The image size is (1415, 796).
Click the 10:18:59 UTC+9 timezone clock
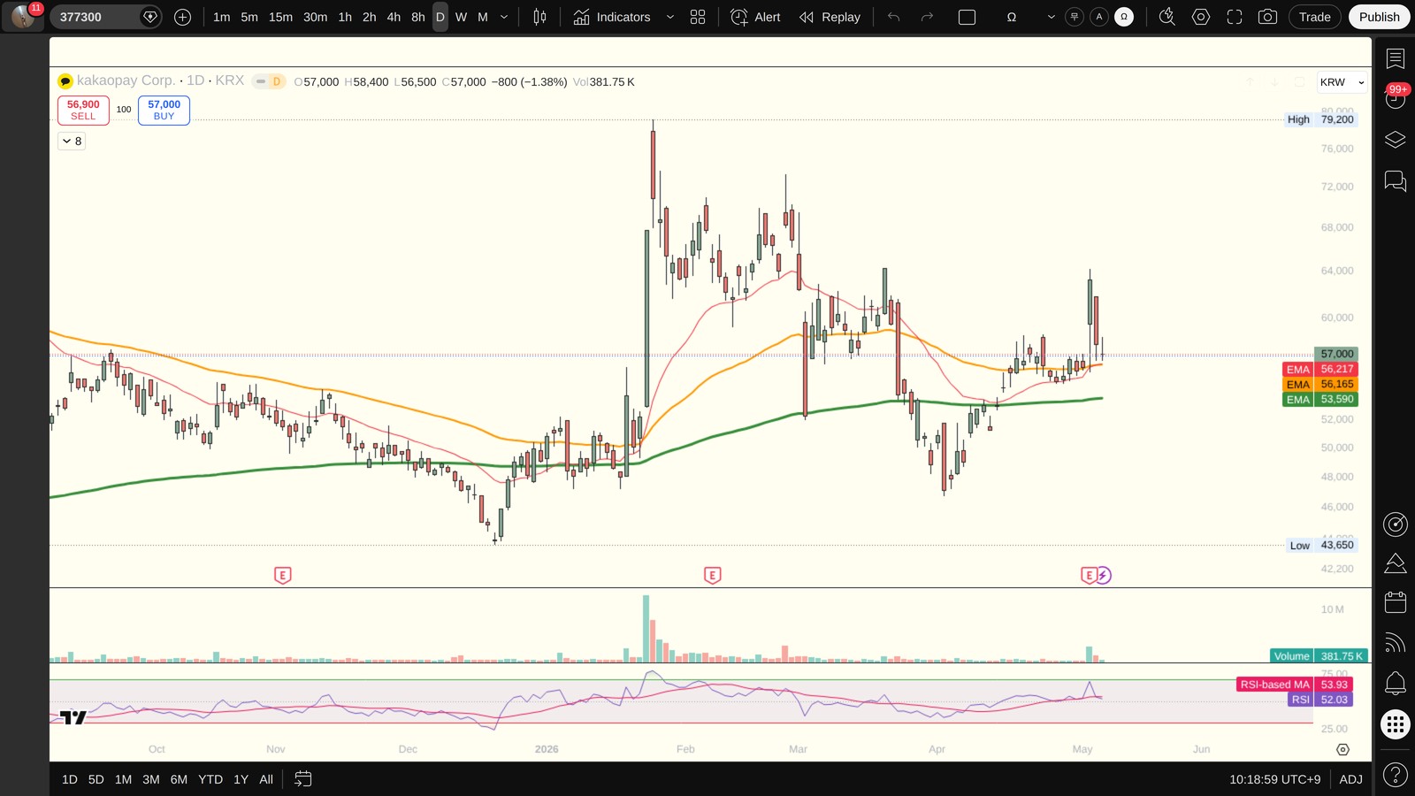pyautogui.click(x=1274, y=779)
